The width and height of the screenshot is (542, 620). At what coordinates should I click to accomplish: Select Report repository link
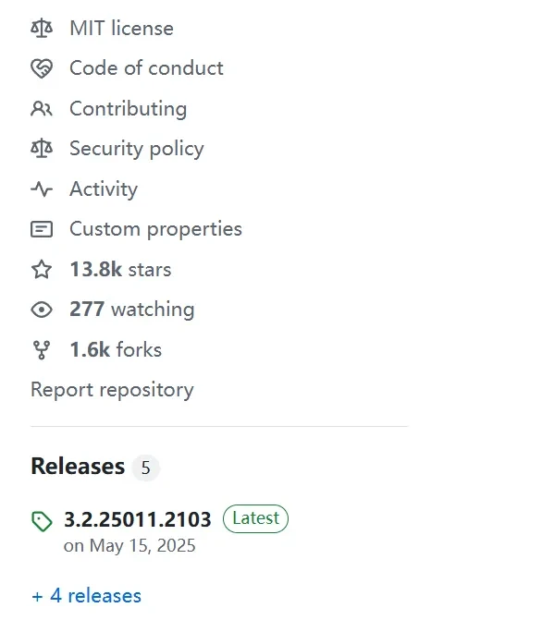pyautogui.click(x=113, y=390)
